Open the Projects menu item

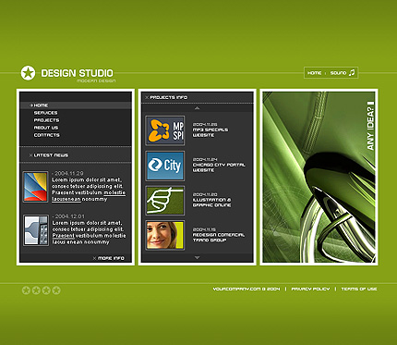(46, 120)
